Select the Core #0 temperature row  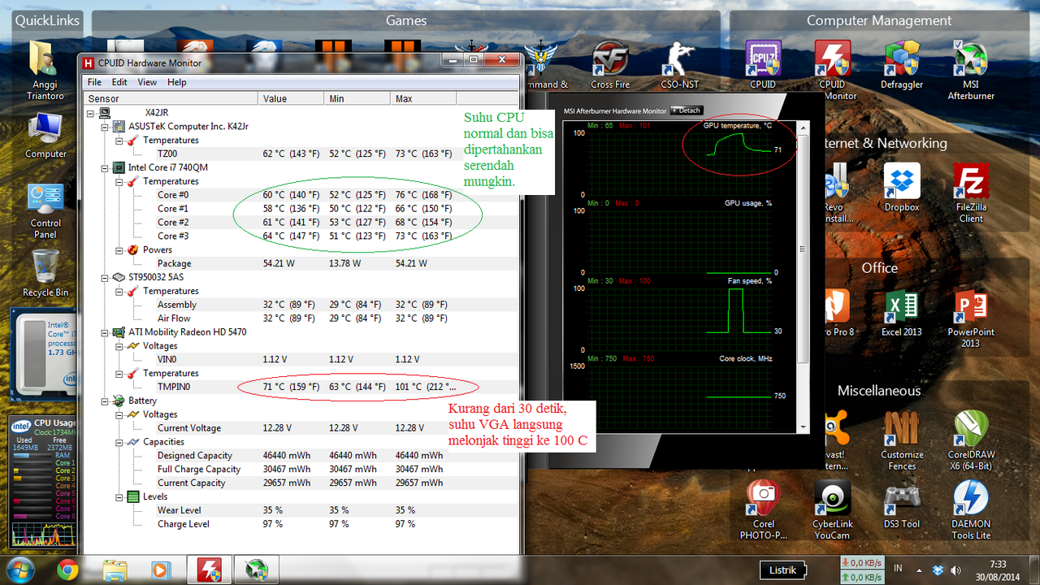point(301,195)
